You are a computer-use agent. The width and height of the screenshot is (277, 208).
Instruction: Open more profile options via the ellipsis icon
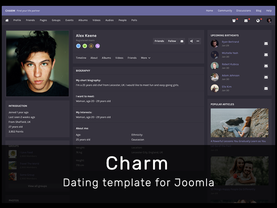coord(198,41)
